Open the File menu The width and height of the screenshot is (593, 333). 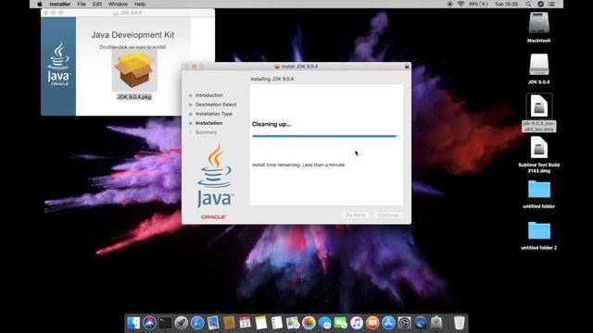[82, 4]
